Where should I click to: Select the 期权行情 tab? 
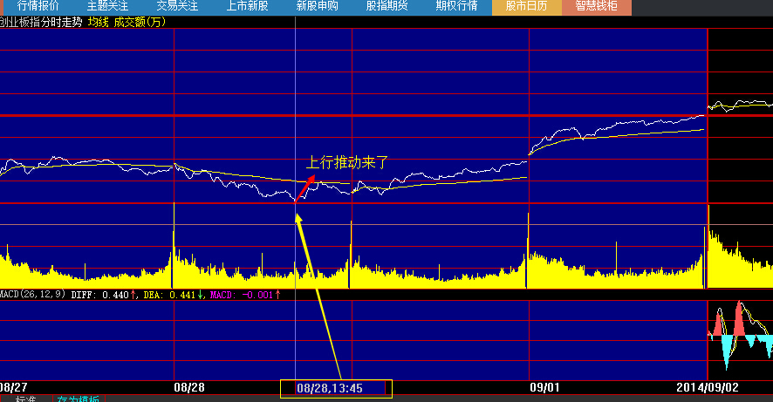click(456, 7)
